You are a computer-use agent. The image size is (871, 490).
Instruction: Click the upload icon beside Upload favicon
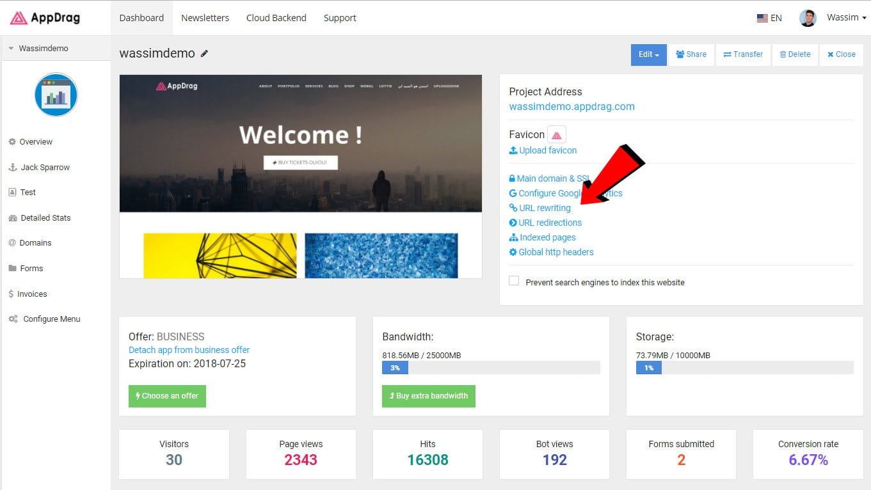pyautogui.click(x=513, y=150)
